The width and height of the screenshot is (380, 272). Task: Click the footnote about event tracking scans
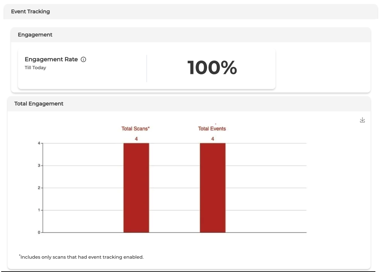pos(81,257)
